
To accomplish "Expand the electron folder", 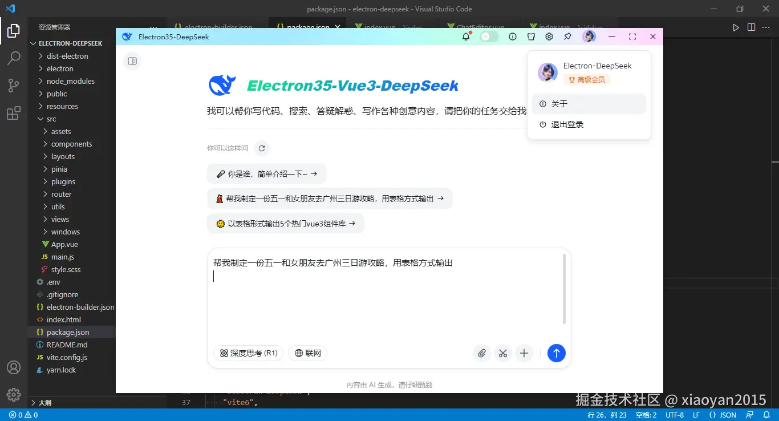I will pos(71,68).
